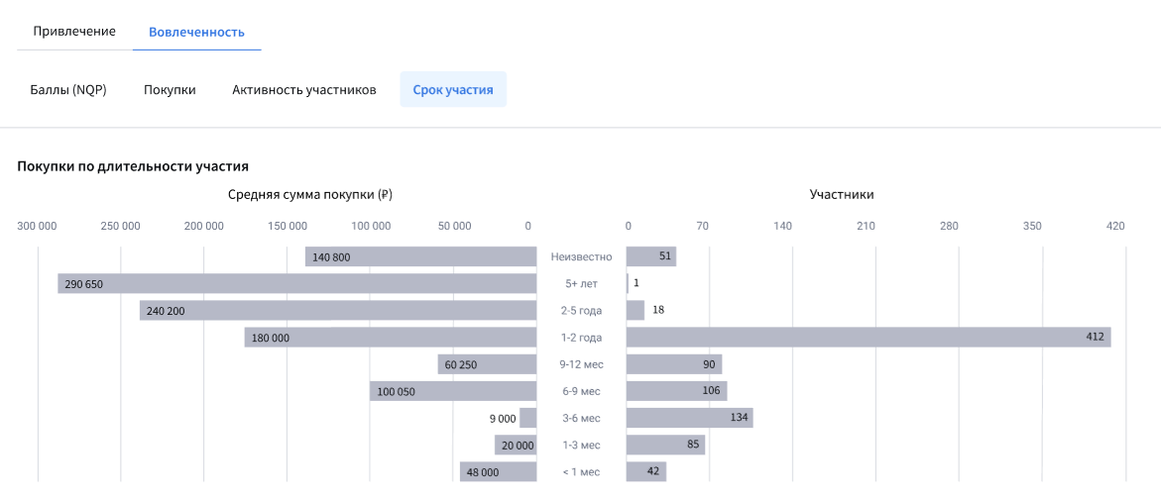Select the 100 050 average purchase bar
The width and height of the screenshot is (1161, 500).
453,391
